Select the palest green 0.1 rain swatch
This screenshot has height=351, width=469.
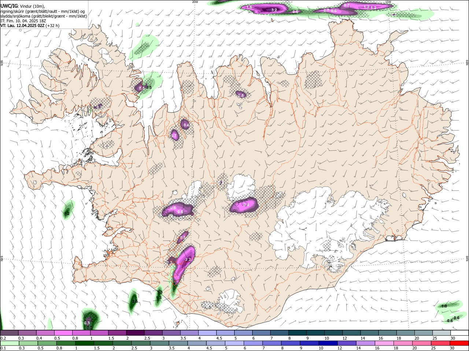(9, 343)
